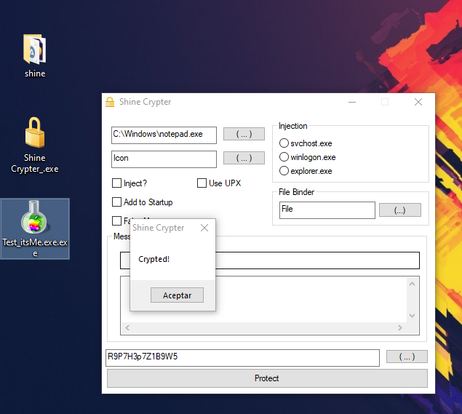Click the Icon path field
This screenshot has height=414, width=462.
tap(164, 159)
